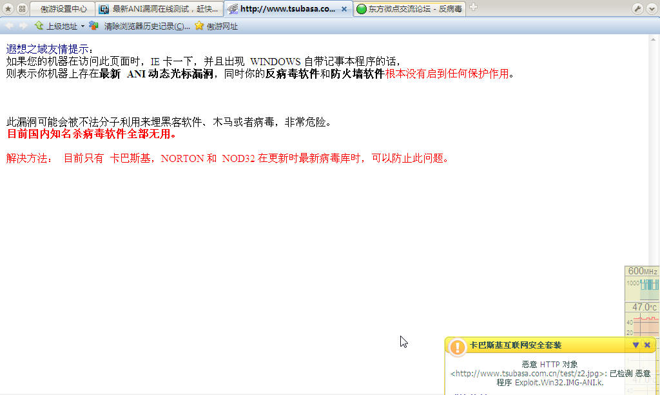Close the tsubasa tab with X

click(344, 9)
